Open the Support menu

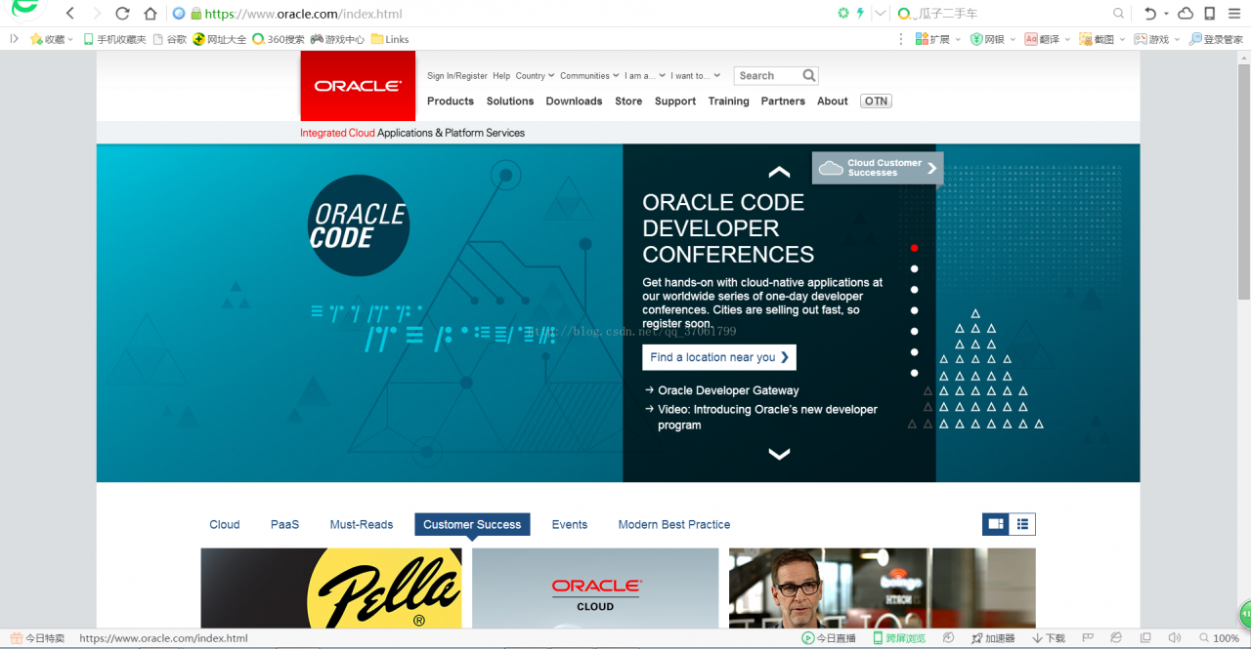click(x=675, y=101)
